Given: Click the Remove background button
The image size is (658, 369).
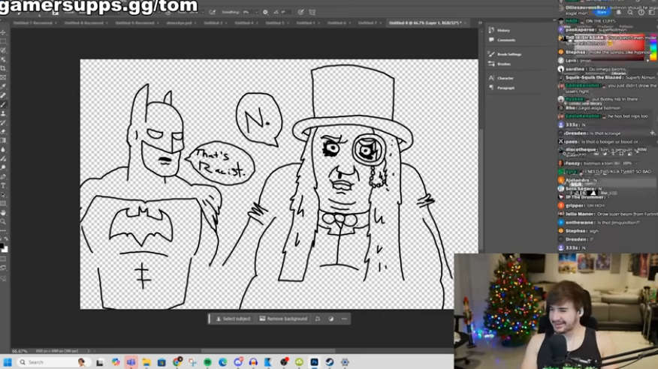Looking at the screenshot, I should [x=283, y=319].
